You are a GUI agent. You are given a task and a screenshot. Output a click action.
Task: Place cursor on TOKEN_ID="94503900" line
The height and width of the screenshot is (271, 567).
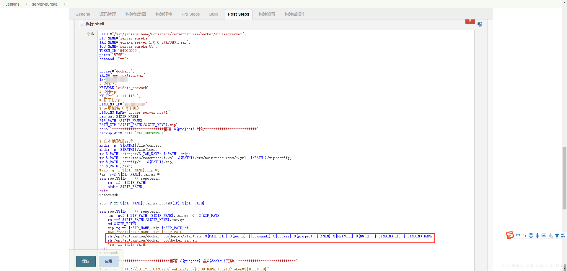[120, 51]
